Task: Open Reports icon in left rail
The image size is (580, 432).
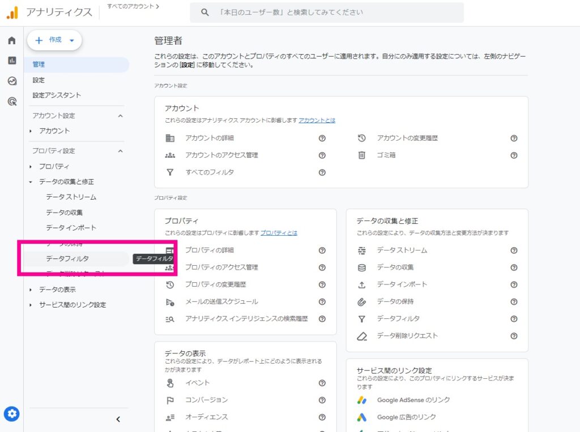Action: [12, 61]
